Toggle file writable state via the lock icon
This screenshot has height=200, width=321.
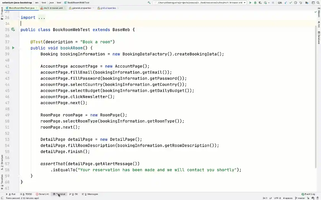[308, 198]
